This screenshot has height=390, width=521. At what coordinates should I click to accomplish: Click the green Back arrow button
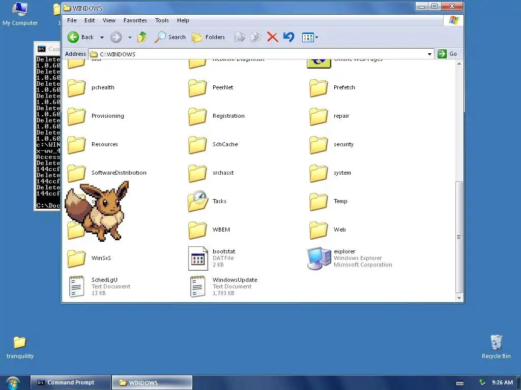[73, 37]
